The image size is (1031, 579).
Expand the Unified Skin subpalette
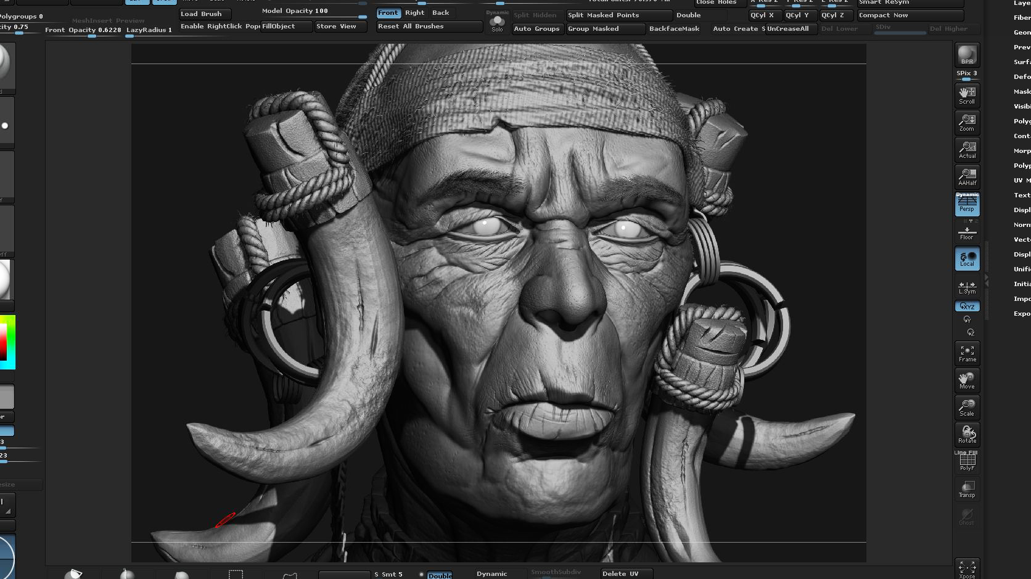(x=1022, y=269)
